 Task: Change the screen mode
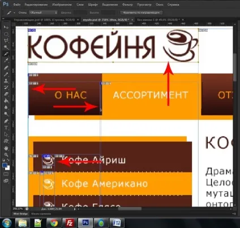coord(6,181)
